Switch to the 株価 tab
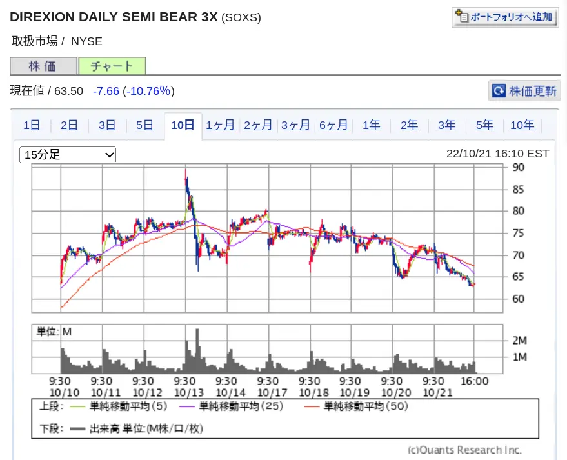 click(43, 66)
